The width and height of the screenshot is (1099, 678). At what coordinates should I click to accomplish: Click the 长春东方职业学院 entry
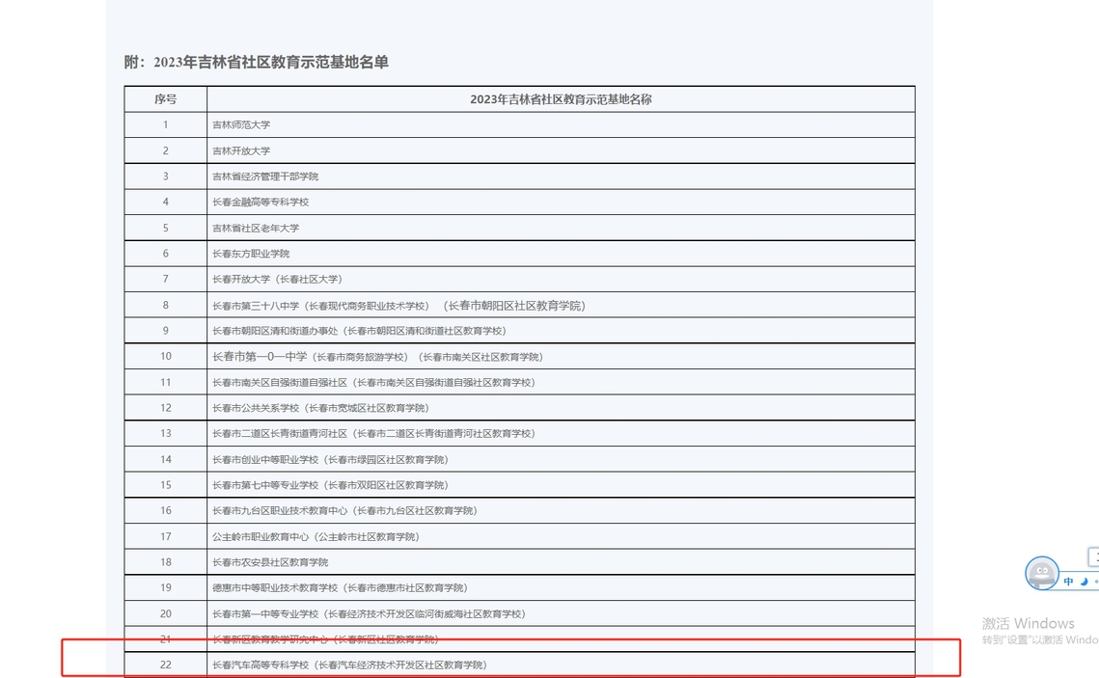[x=251, y=254]
